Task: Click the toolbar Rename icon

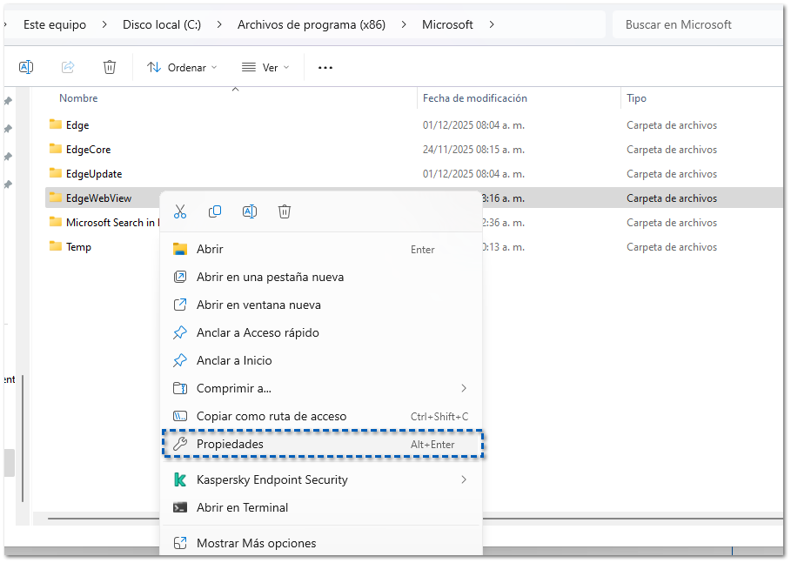Action: pos(26,67)
